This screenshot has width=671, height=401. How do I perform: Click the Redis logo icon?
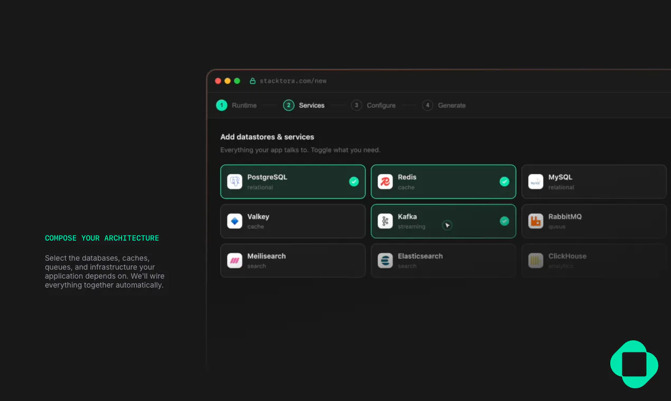coord(385,182)
